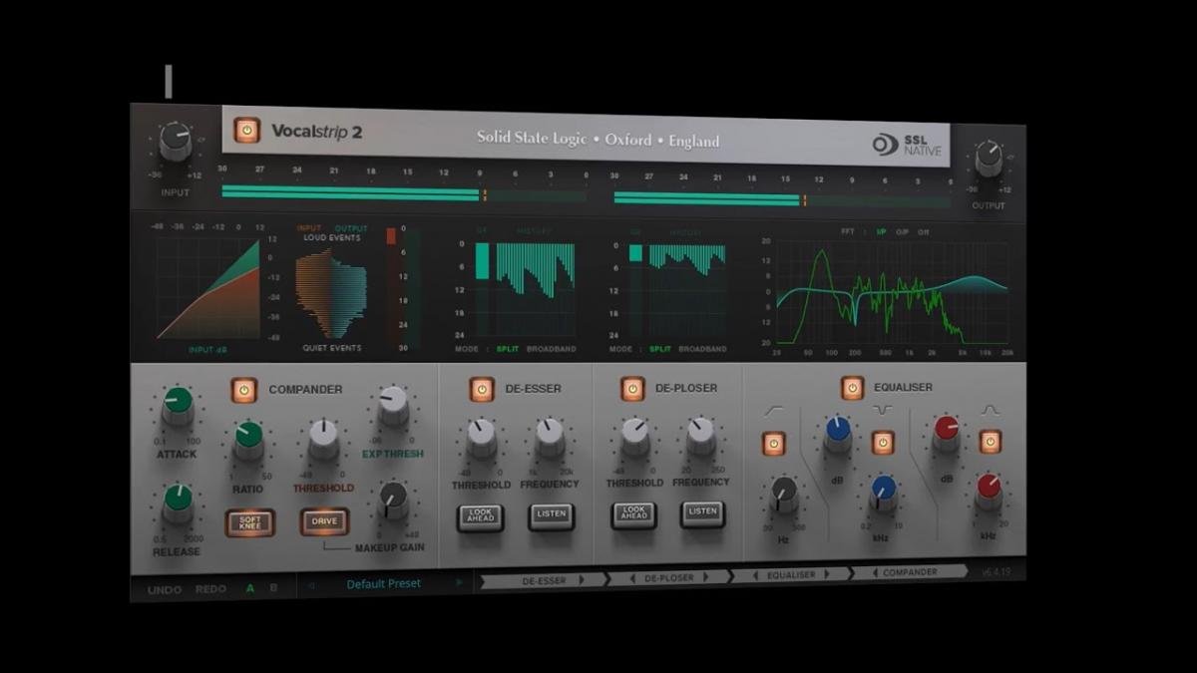Set De-Ploser mode to SPLIT

[x=660, y=350]
